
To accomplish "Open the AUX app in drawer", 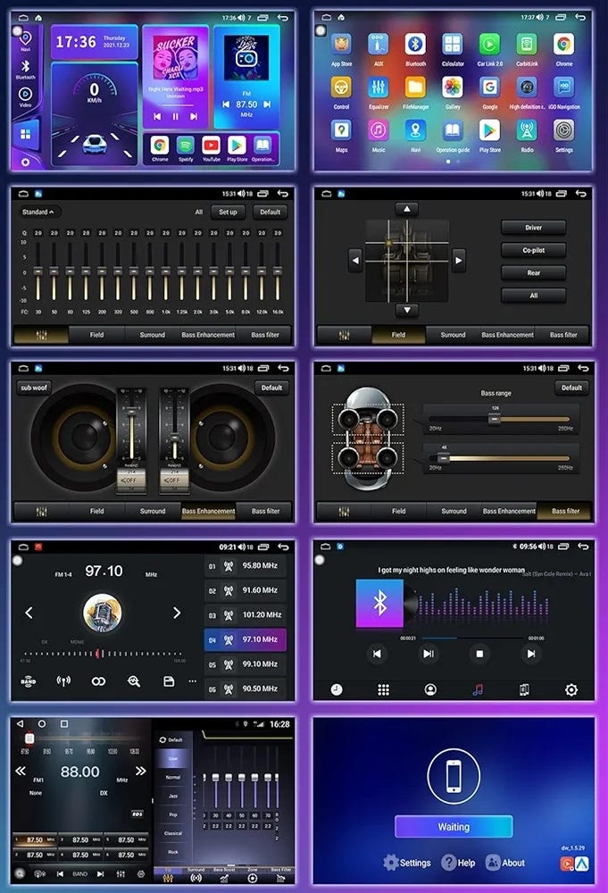I will pos(379,49).
